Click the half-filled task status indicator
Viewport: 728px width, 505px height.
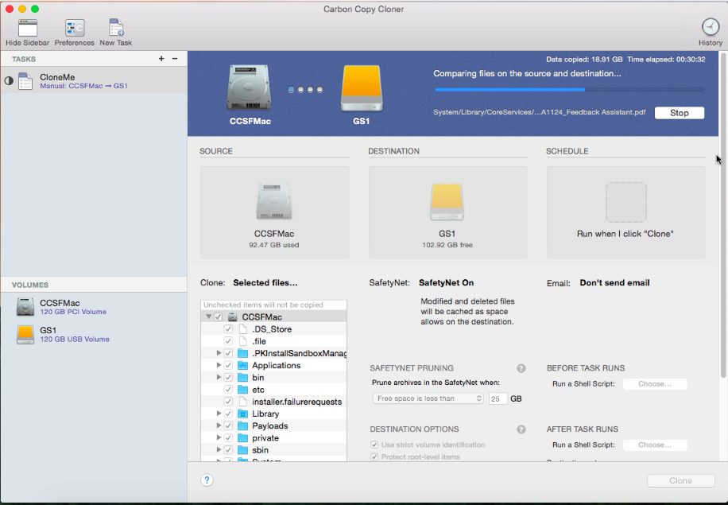[x=9, y=81]
